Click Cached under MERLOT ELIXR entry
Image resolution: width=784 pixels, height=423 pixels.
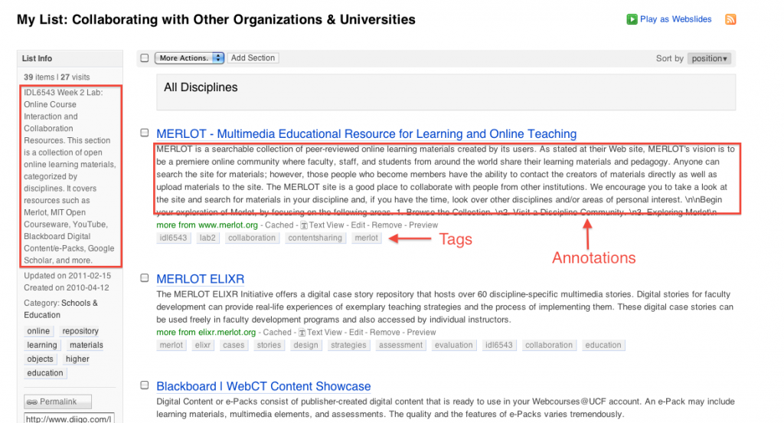(x=277, y=333)
